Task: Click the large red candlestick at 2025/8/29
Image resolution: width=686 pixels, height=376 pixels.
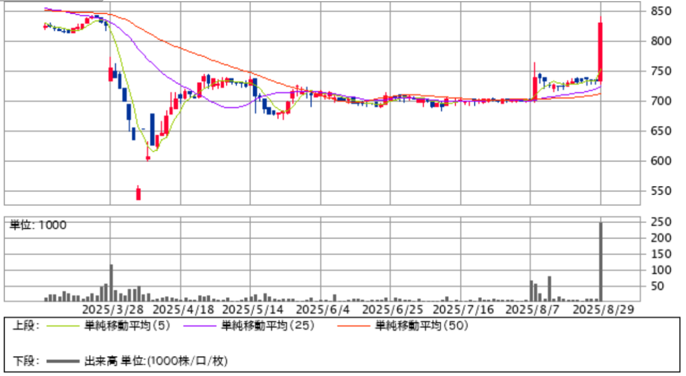Action: click(x=600, y=52)
